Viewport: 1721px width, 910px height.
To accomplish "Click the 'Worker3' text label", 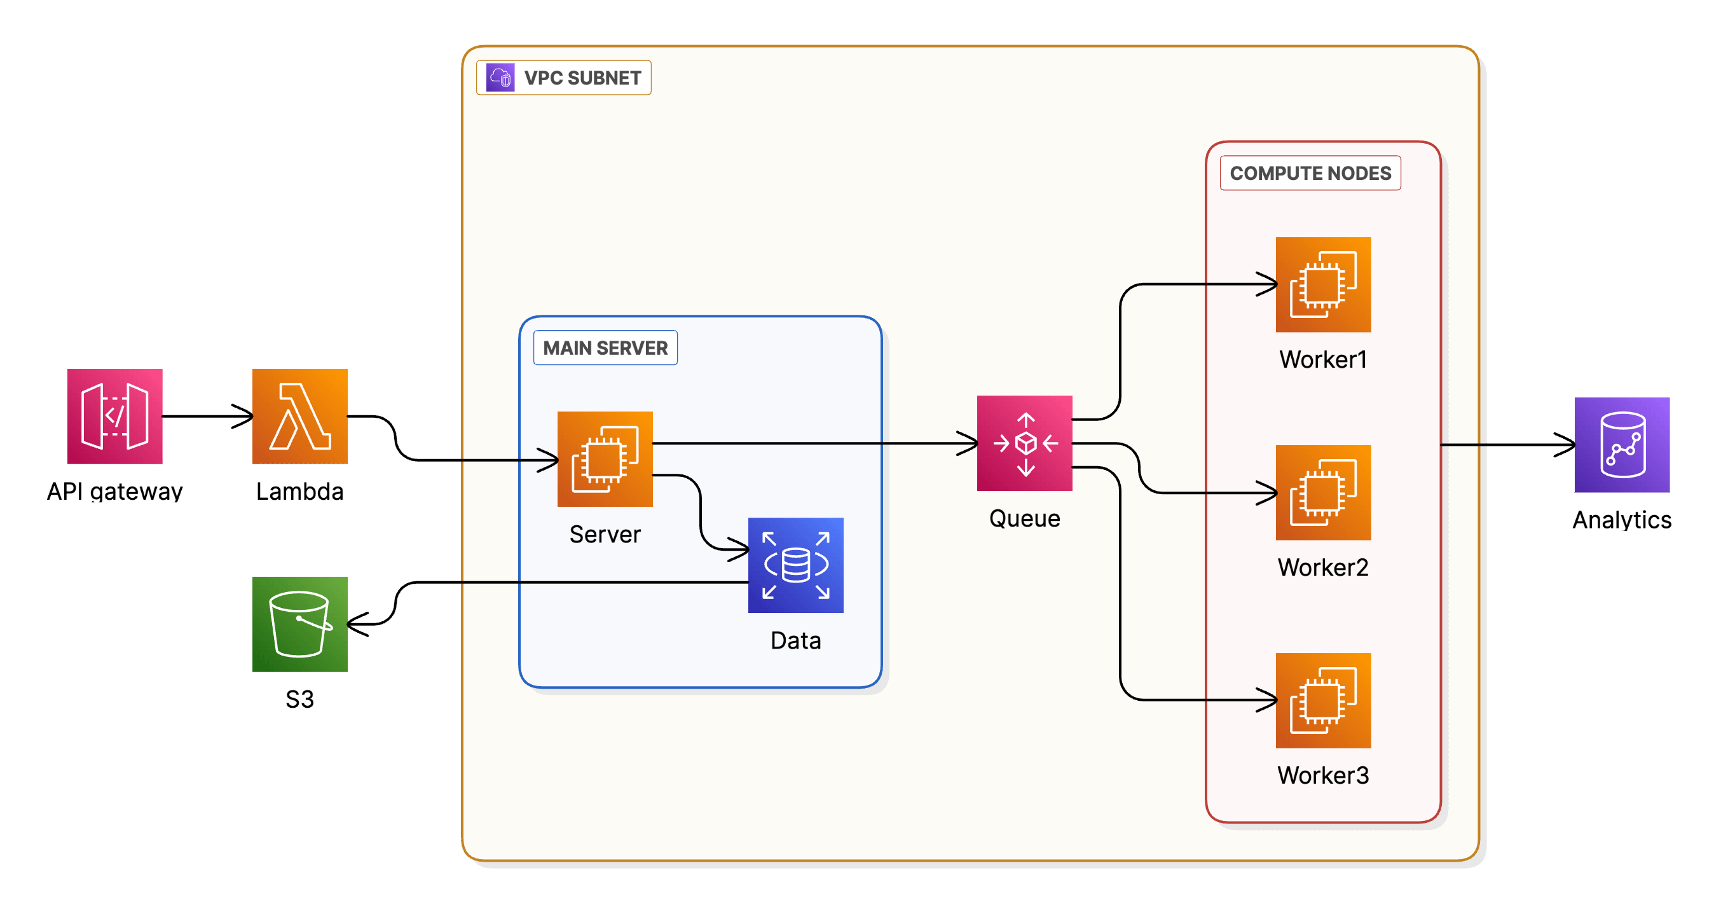I will point(1324,775).
